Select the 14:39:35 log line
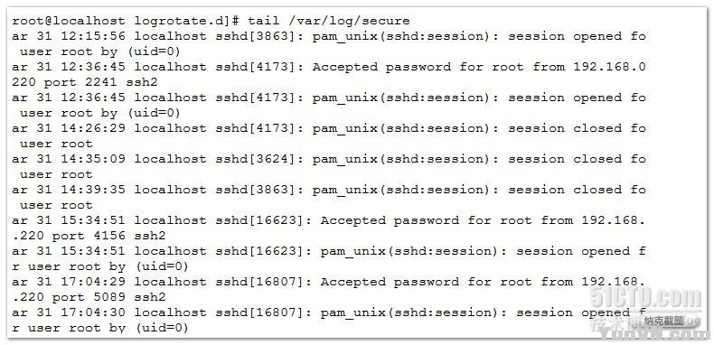Image resolution: width=714 pixels, height=345 pixels. [x=329, y=190]
